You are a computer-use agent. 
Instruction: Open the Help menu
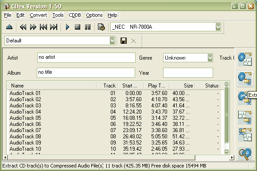pos(112,15)
